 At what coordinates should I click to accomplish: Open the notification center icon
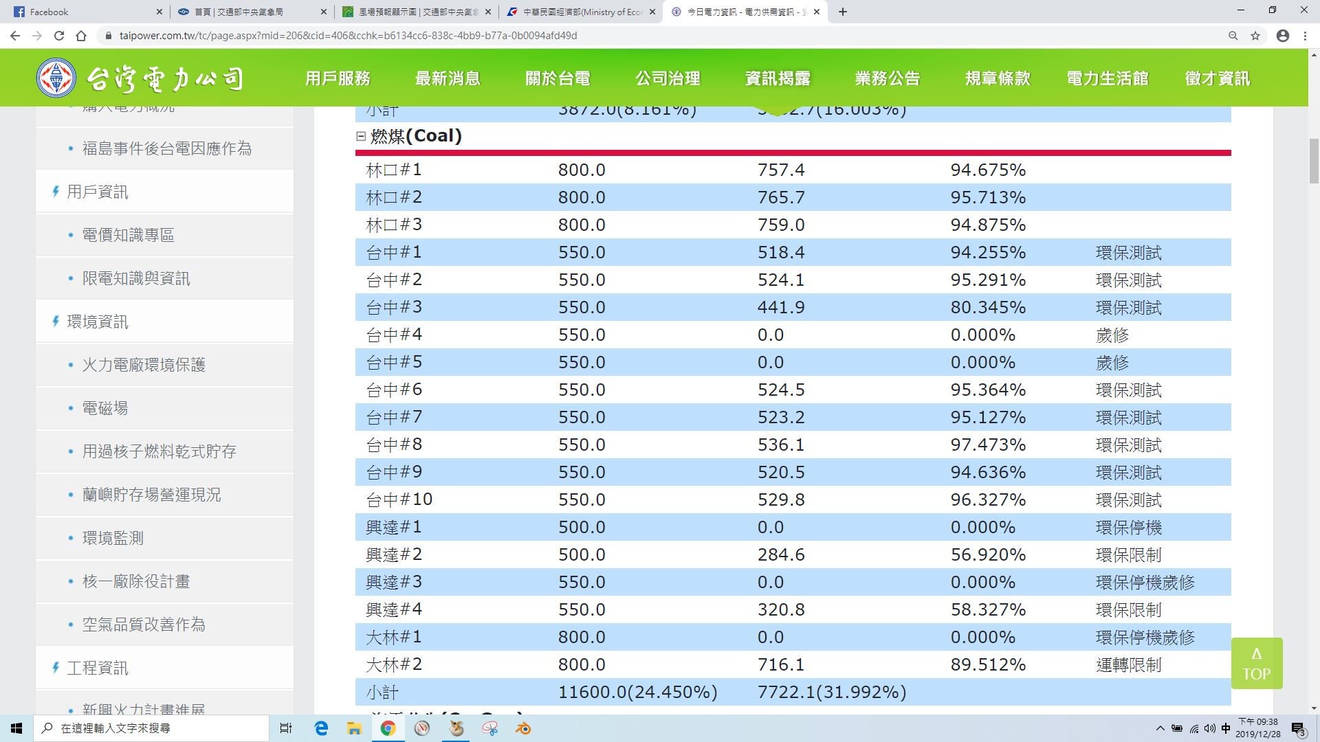tap(1298, 728)
